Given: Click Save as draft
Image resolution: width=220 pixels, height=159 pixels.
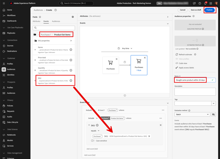Looking at the screenshot, I should coord(196,10).
